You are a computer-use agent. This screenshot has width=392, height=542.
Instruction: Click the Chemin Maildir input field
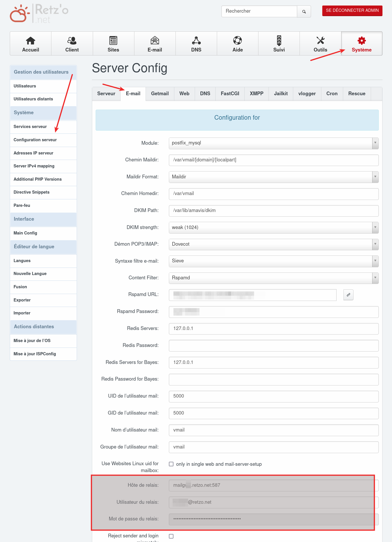click(x=274, y=160)
